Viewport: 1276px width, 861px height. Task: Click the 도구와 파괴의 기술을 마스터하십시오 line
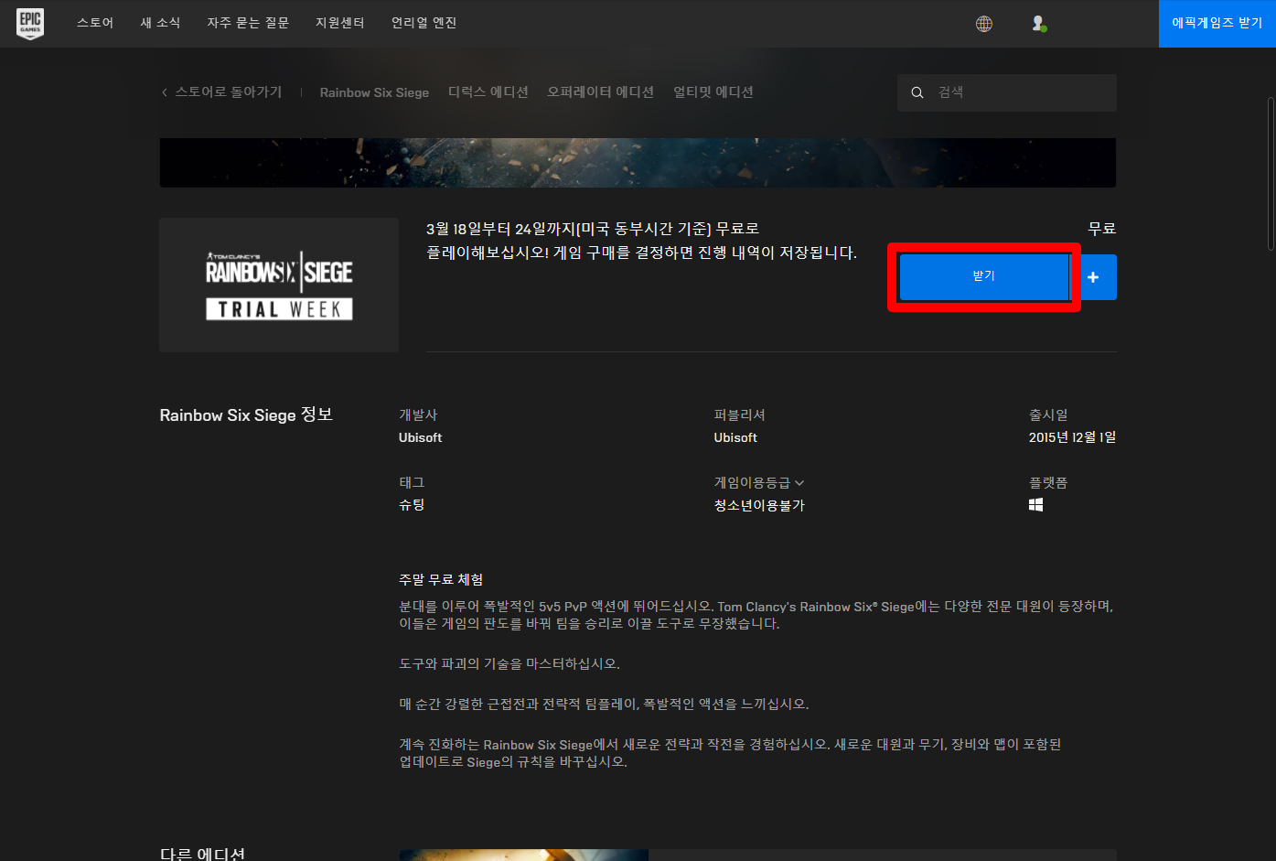pos(509,663)
